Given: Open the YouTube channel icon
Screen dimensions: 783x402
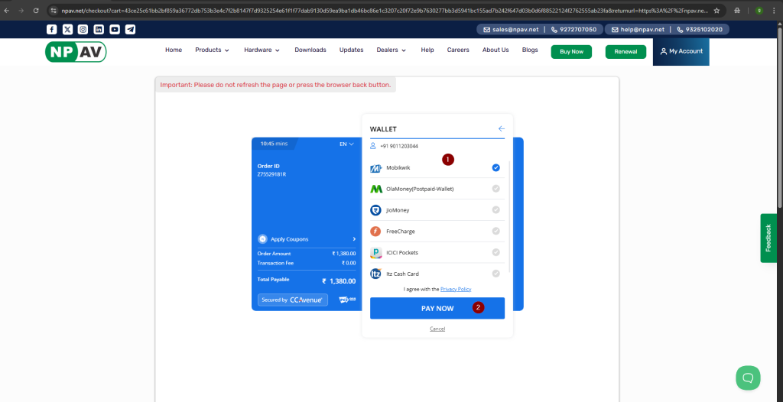Looking at the screenshot, I should (114, 29).
